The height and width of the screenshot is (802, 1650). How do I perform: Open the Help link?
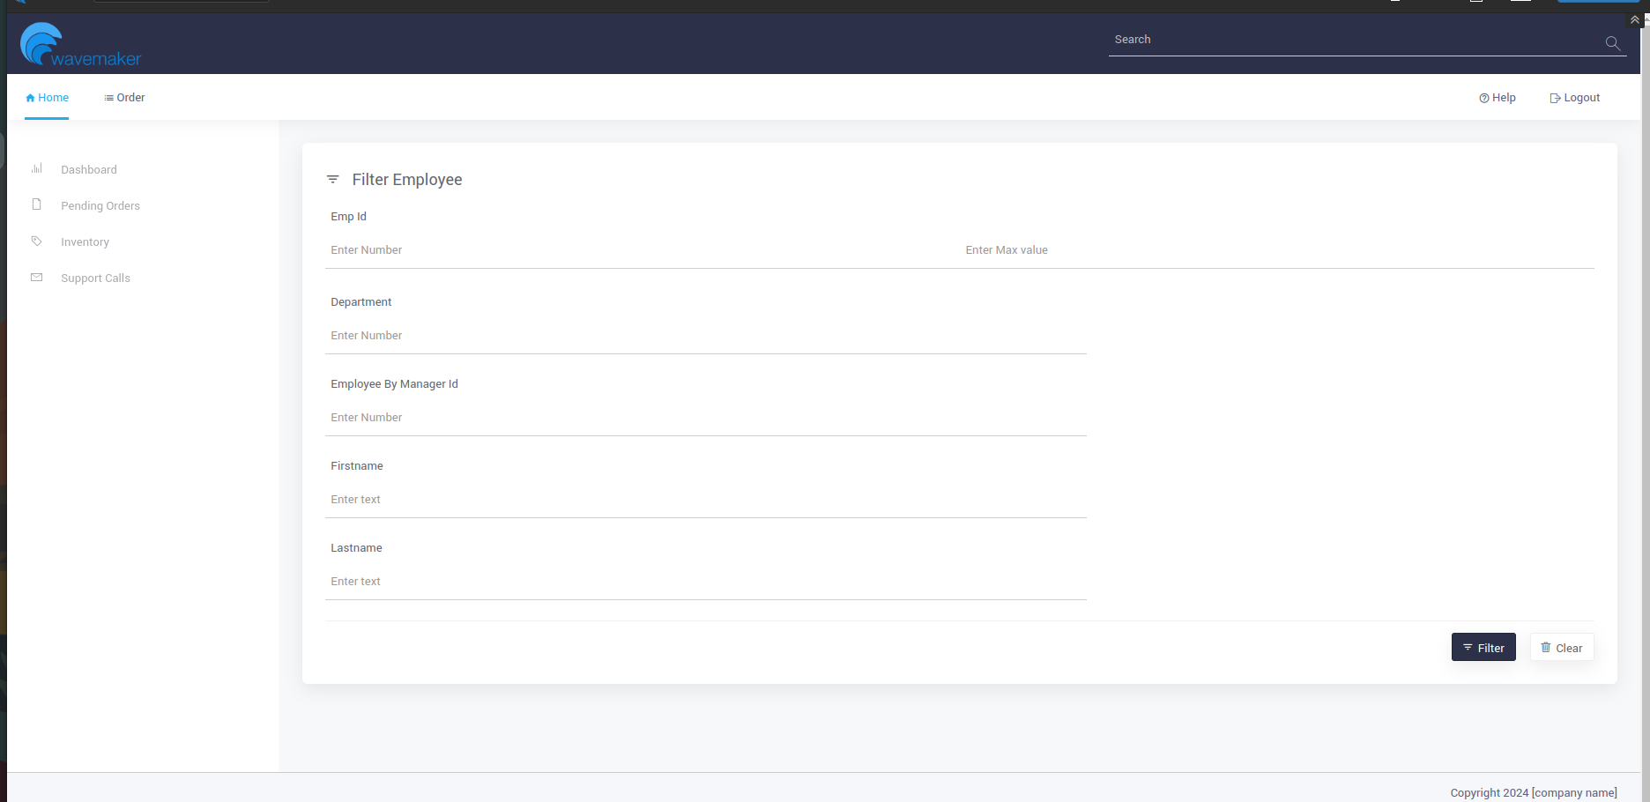coord(1497,98)
